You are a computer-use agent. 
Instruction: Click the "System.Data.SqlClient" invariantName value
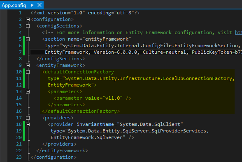tap(150, 124)
